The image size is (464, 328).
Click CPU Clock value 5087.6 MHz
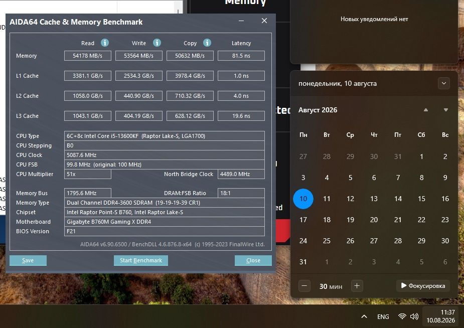[x=164, y=155]
